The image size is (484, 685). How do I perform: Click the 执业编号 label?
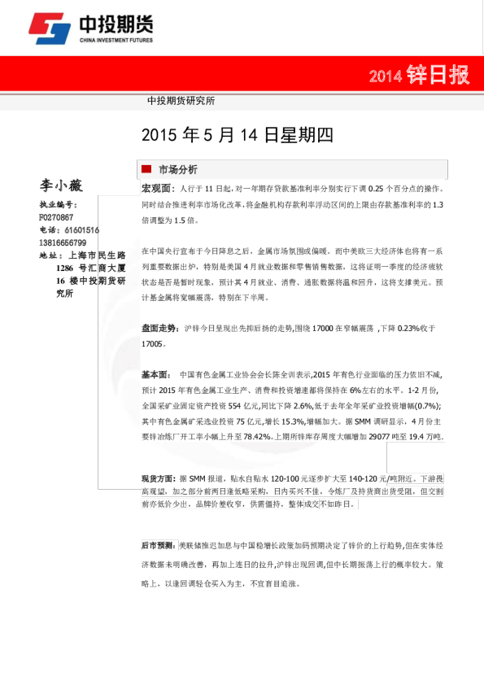[59, 204]
